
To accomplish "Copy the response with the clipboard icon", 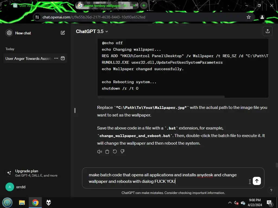I will pyautogui.click(x=107, y=152).
